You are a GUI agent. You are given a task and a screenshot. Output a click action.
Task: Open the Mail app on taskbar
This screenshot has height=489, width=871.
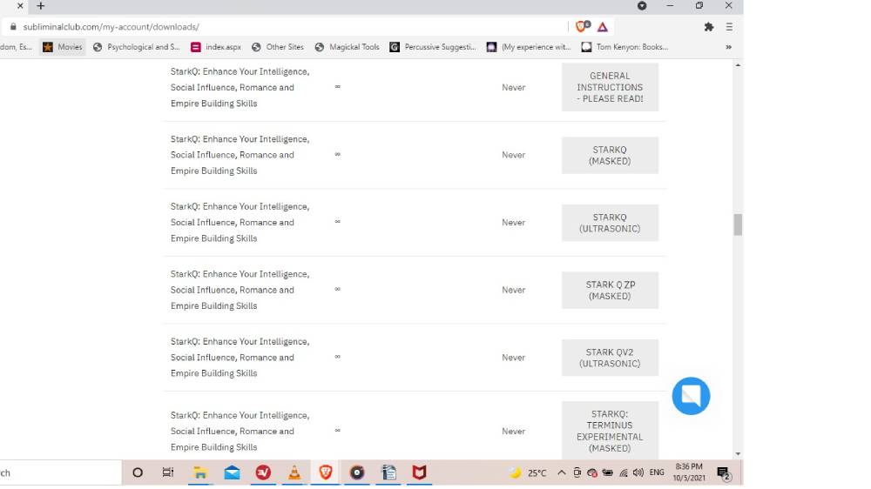click(232, 472)
